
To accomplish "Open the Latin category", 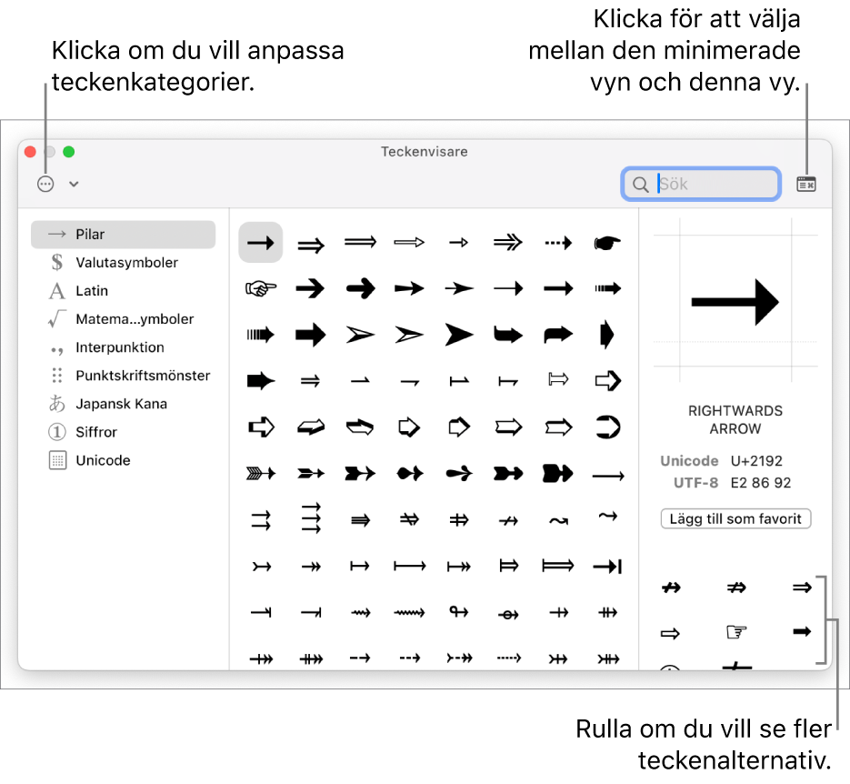I will [x=123, y=291].
